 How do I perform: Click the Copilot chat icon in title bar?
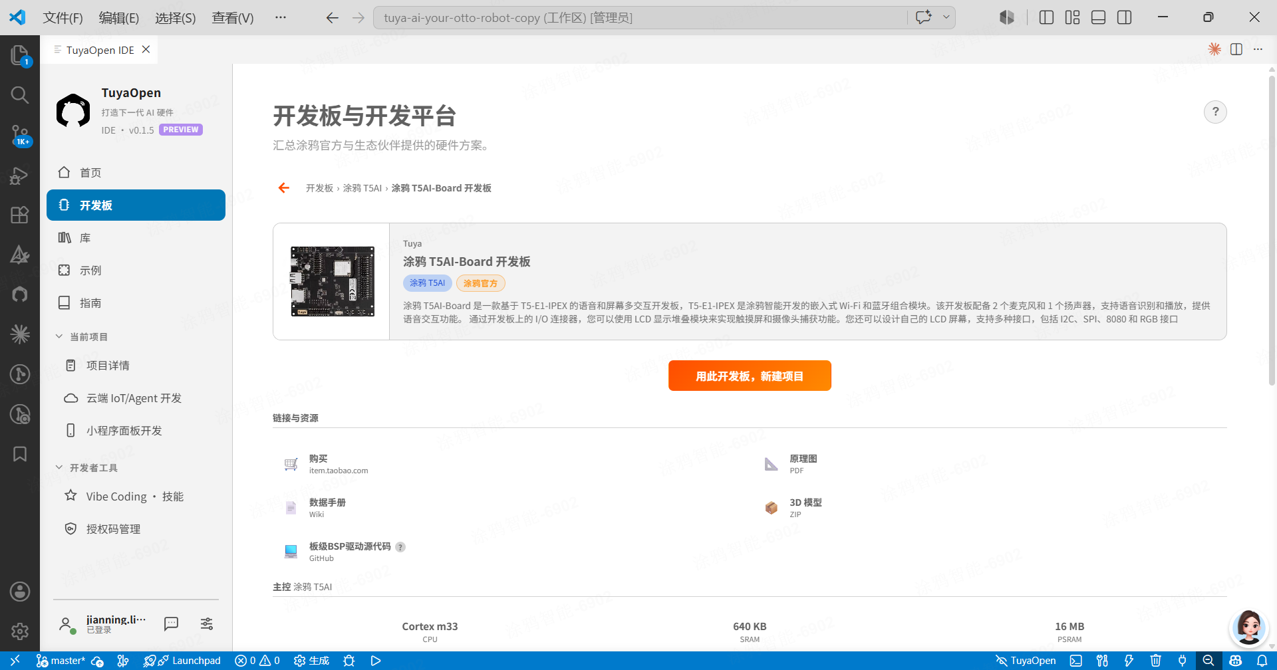click(924, 17)
